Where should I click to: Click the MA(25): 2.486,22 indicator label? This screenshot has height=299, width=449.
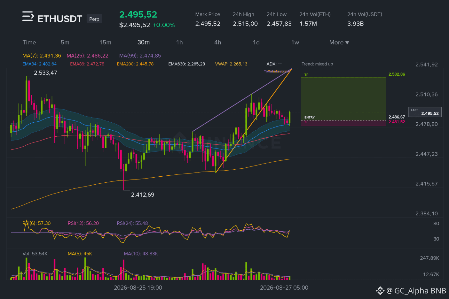[87, 56]
